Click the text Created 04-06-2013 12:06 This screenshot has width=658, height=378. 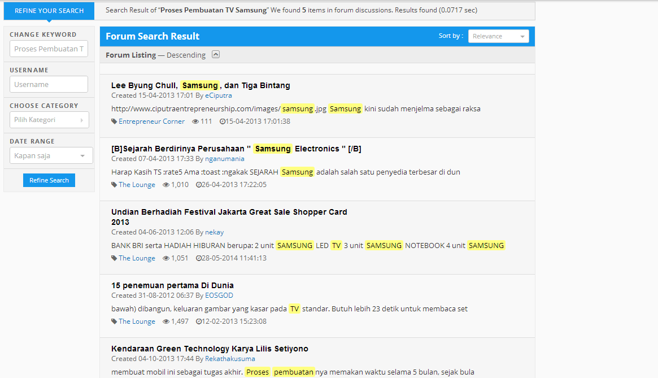click(152, 232)
